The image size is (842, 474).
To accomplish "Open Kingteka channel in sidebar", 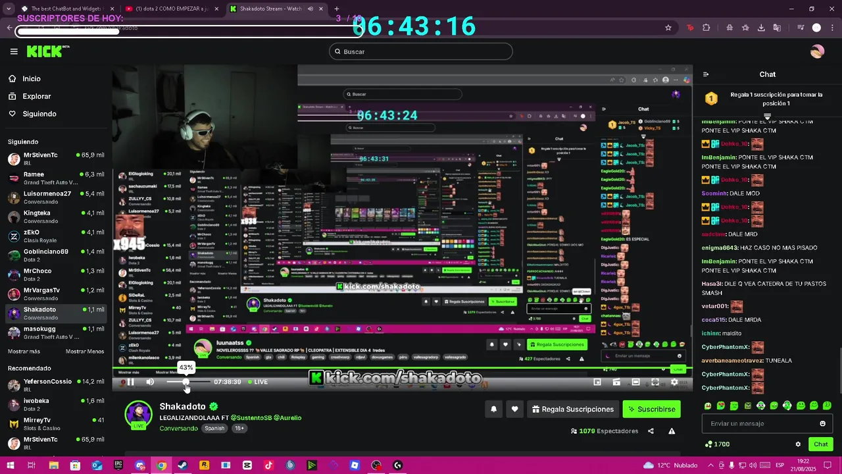I will pyautogui.click(x=56, y=217).
